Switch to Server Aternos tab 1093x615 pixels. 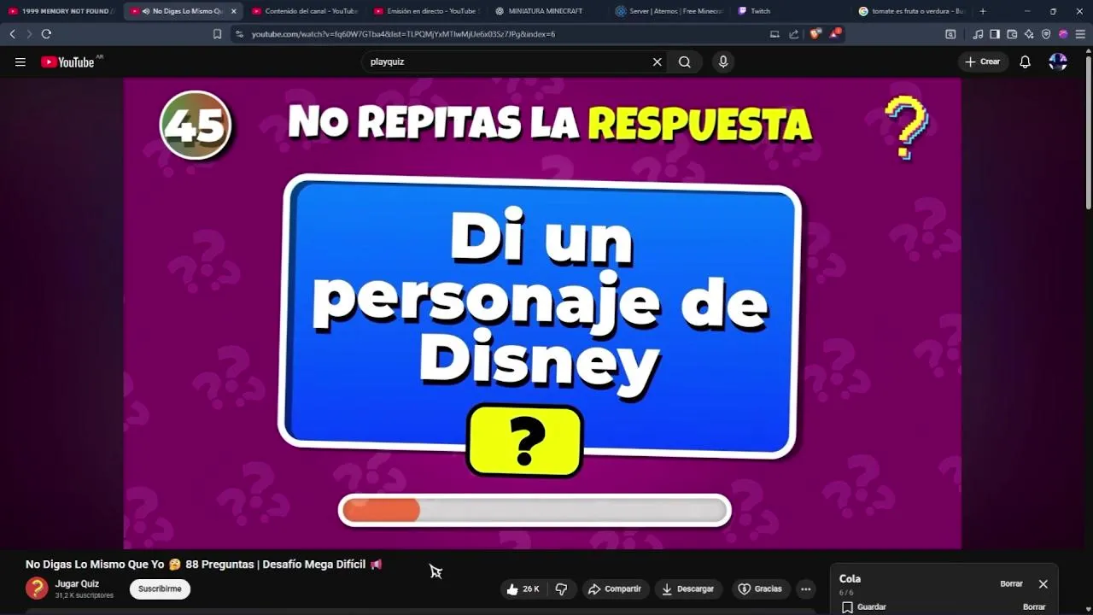[670, 11]
